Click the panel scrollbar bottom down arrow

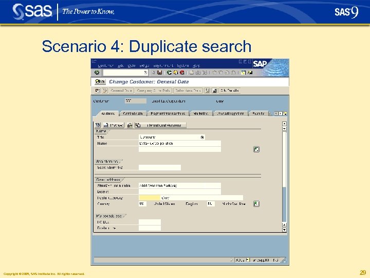coord(284,230)
